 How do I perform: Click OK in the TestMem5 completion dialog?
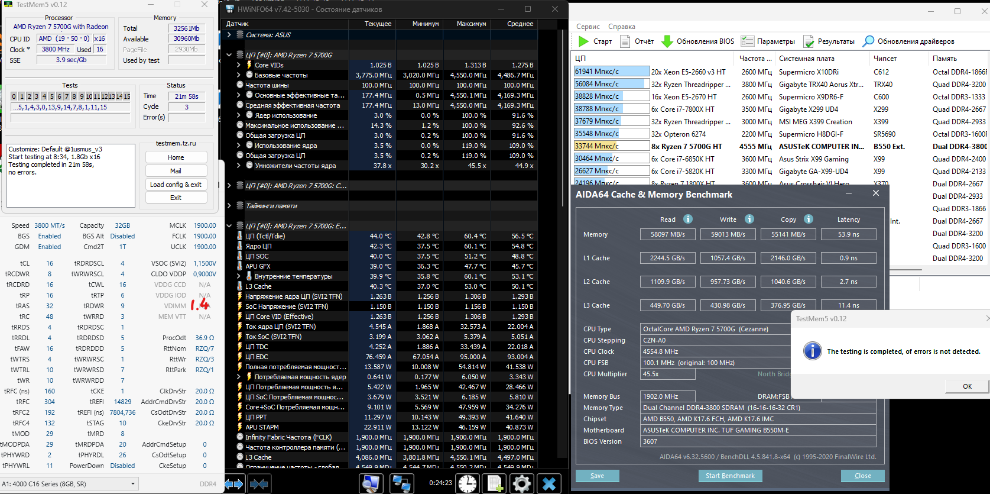click(967, 386)
